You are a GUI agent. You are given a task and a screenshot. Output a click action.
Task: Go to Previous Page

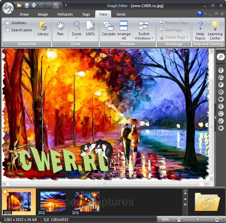(174, 23)
